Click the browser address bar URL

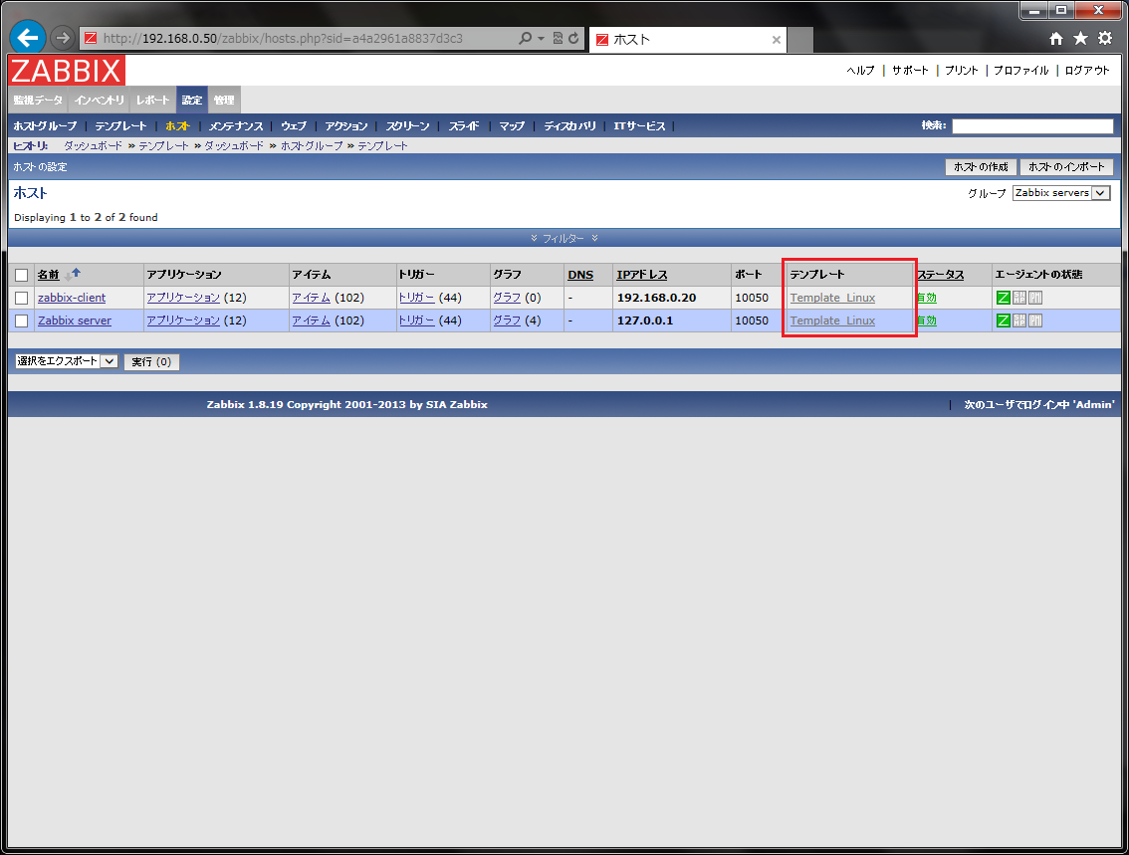click(283, 38)
